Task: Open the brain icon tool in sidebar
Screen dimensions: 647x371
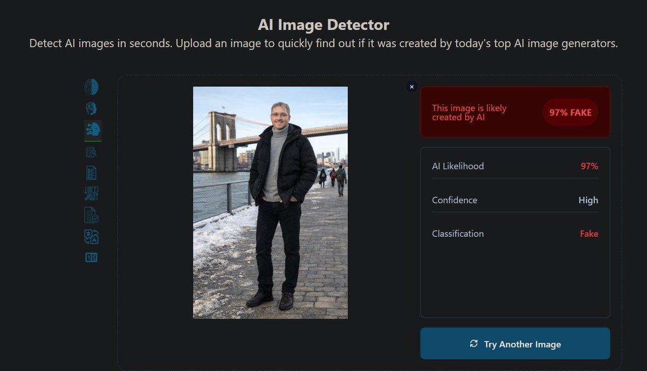Action: pos(91,87)
